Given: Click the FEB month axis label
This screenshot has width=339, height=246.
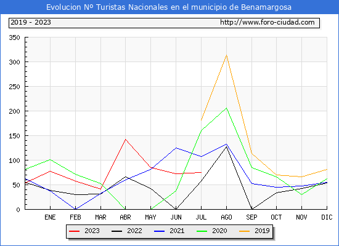Looking at the screenshot, I should [75, 217].
